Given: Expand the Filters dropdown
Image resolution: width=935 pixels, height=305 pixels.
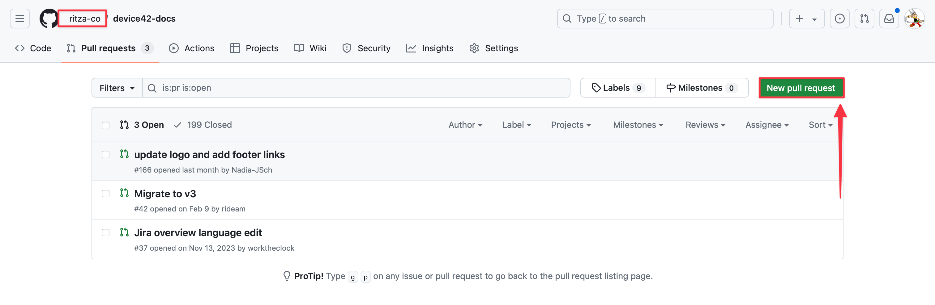Looking at the screenshot, I should [117, 88].
